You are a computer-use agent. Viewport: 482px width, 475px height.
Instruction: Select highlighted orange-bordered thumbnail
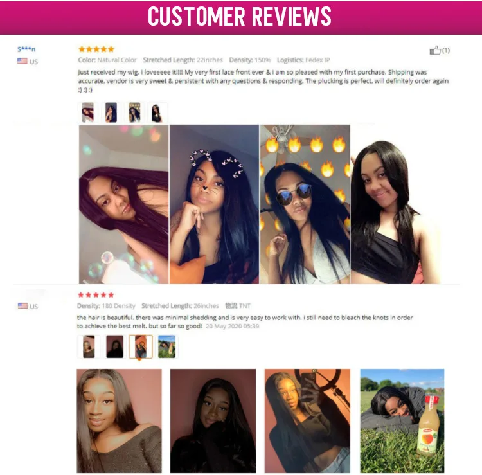[141, 347]
